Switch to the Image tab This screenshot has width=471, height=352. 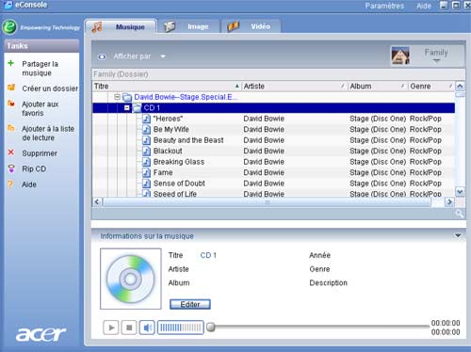[x=188, y=26]
